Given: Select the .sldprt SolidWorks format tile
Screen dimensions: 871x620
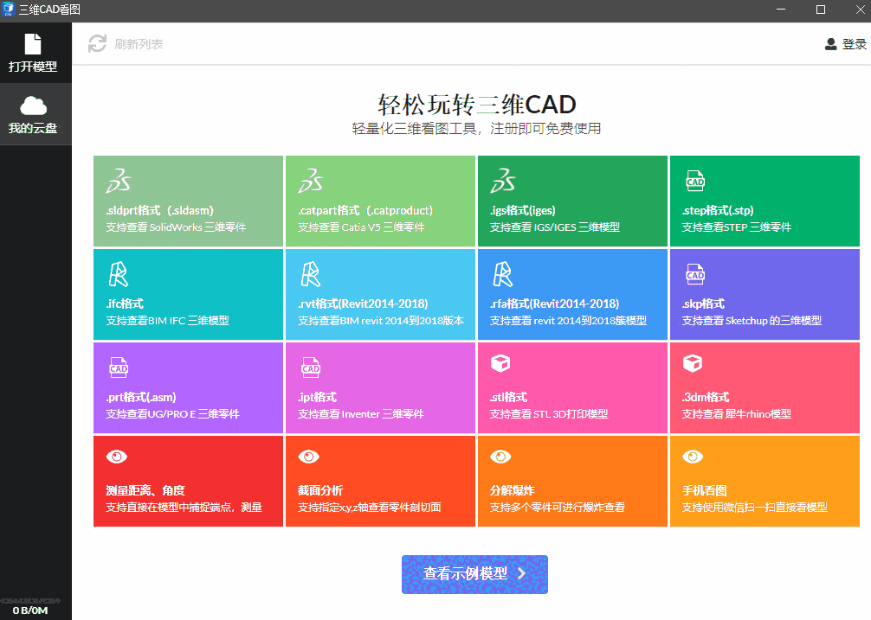Looking at the screenshot, I should tap(188, 201).
